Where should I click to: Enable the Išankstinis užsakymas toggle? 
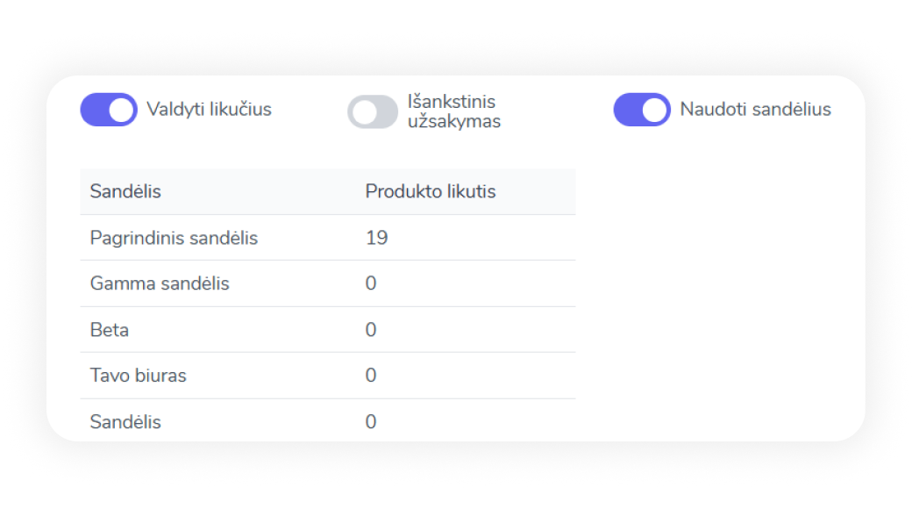pyautogui.click(x=373, y=111)
